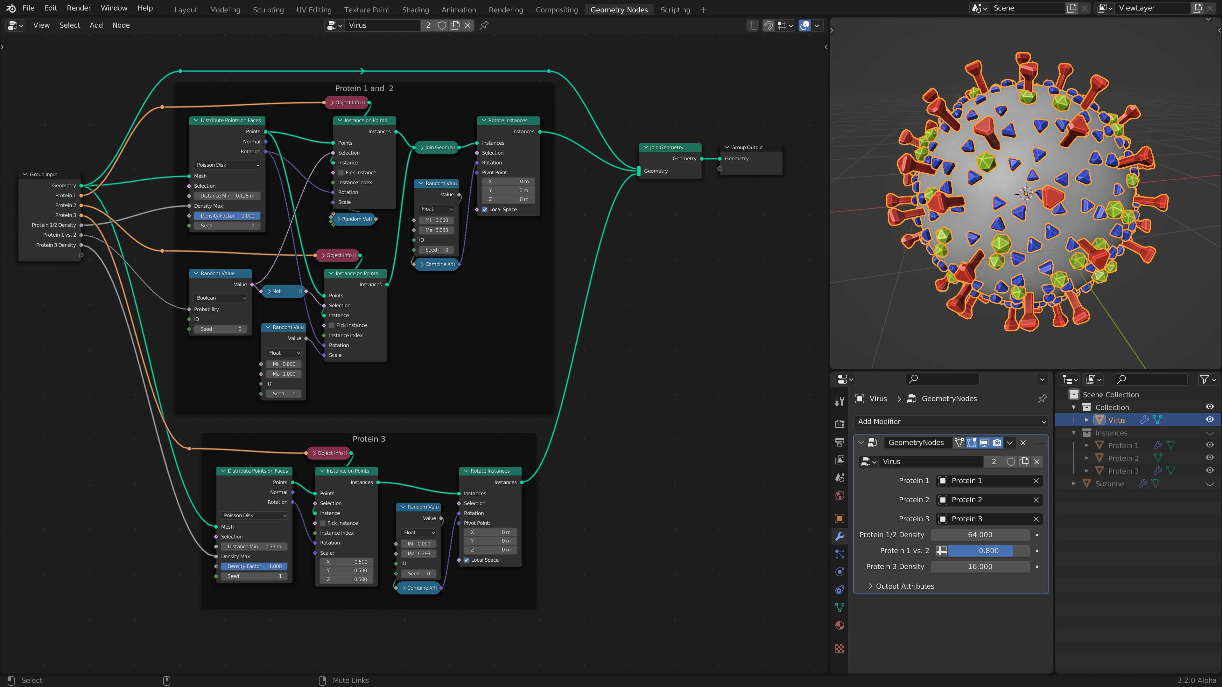The image size is (1222, 687).
Task: Toggle fake user shield for Virus
Action: pos(442,25)
